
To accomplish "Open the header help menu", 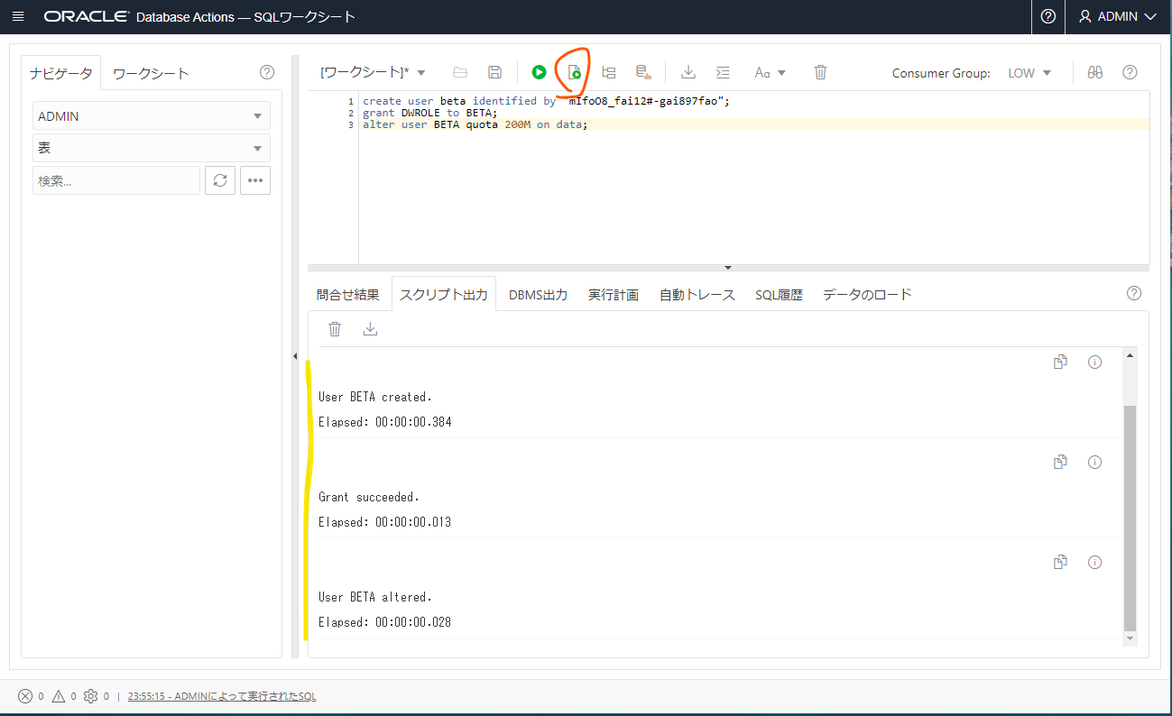I will (x=1048, y=16).
